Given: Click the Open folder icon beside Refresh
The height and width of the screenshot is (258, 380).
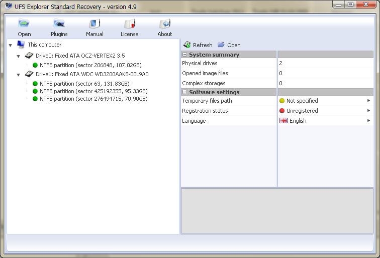Looking at the screenshot, I should click(x=221, y=45).
